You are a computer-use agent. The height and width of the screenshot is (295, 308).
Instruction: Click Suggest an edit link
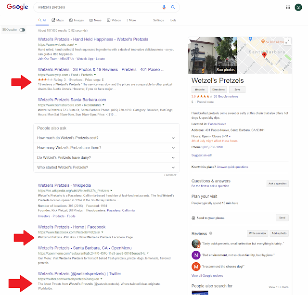tap(202, 155)
